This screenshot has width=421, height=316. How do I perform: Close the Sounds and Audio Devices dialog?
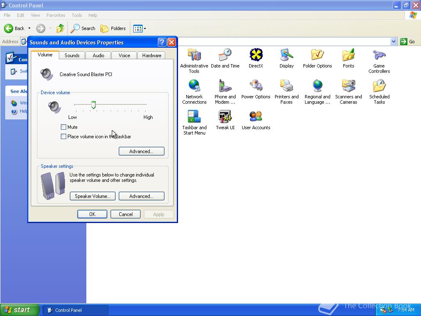171,42
